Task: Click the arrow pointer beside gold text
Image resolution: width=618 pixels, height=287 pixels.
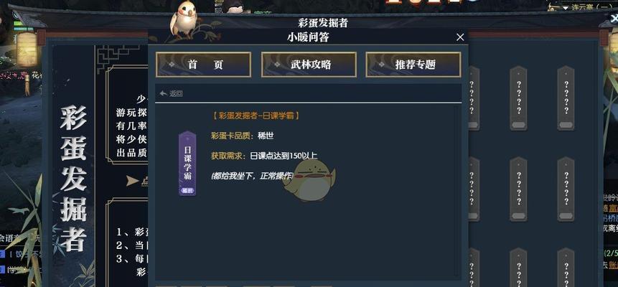Action: 132,181
